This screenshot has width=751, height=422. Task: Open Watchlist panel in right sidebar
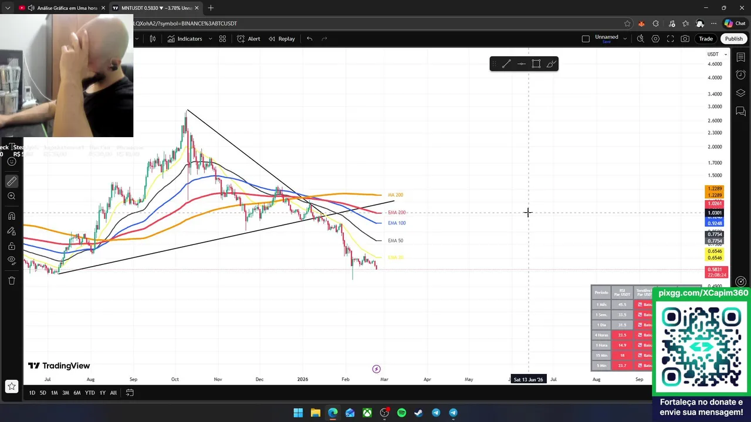pyautogui.click(x=741, y=57)
